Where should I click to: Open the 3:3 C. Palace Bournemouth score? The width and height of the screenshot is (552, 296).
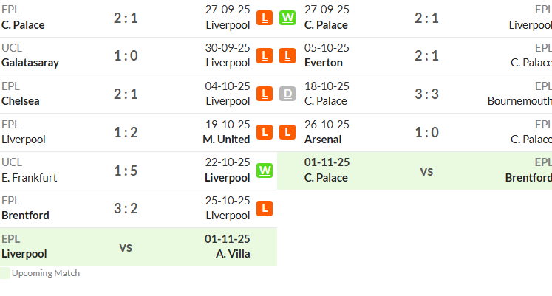tap(426, 94)
